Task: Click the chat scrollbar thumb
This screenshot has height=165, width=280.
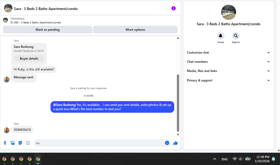Action: [178, 103]
